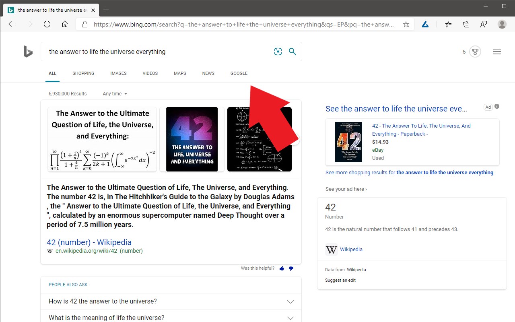Expand What is the meaning of life question
515x322 pixels.
171,317
